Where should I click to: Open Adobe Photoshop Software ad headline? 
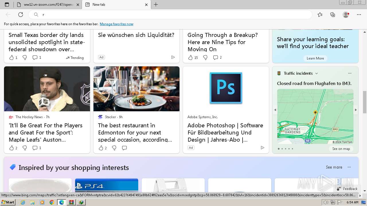pos(225,132)
